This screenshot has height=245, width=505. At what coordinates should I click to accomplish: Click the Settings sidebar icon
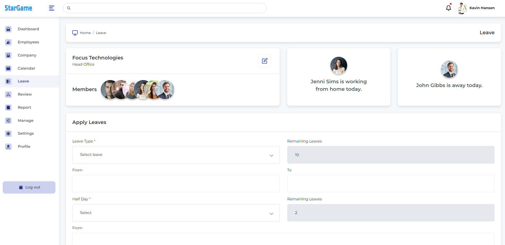coord(8,133)
